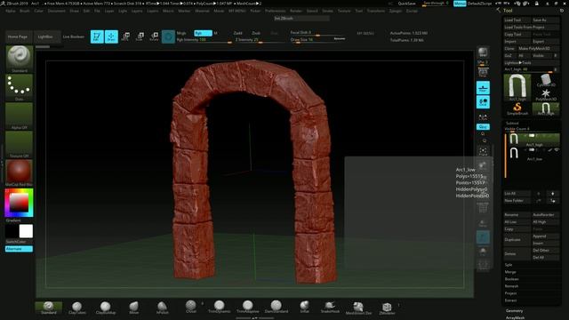Toggle the sphere gizmo button
This screenshot has height=320, width=569.
168,36
